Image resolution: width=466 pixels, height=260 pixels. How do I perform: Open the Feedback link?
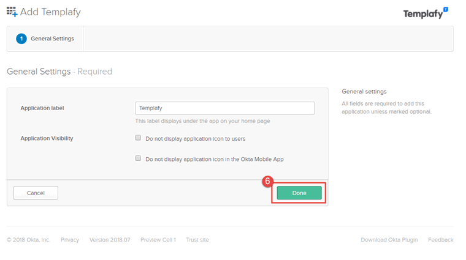[441, 240]
